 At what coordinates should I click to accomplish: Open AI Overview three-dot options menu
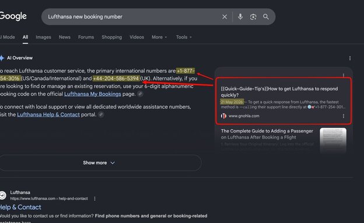[x=350, y=58]
